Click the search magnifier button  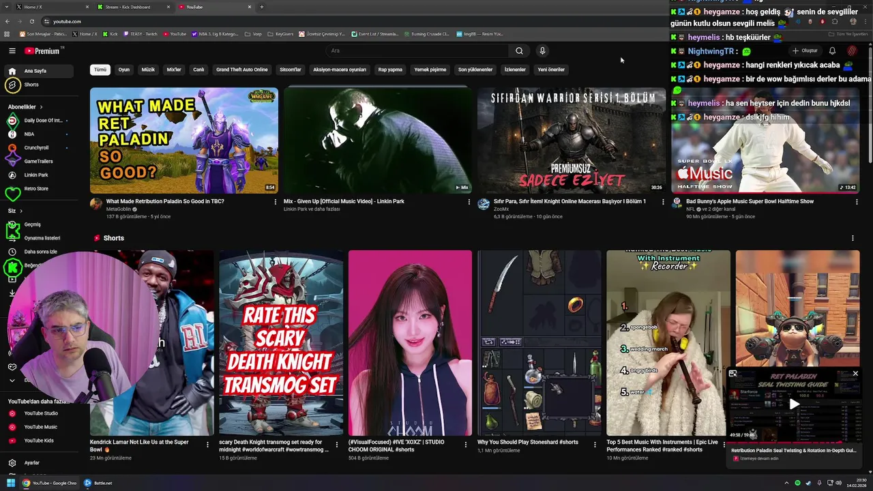point(519,50)
